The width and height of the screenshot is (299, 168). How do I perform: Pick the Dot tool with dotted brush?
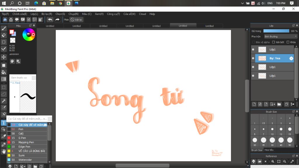(x=4, y=49)
